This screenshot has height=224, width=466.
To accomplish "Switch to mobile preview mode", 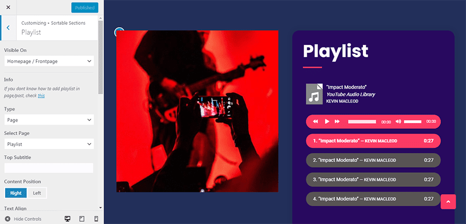I will [x=96, y=219].
